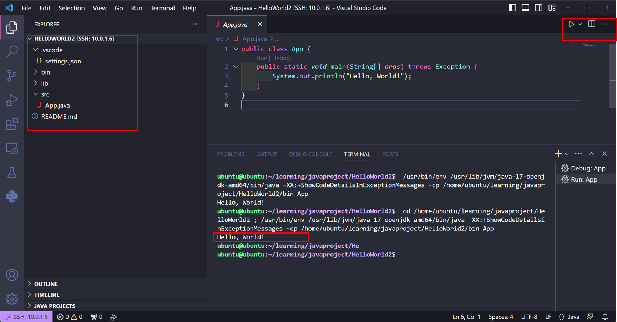Viewport: 617px width, 322px height.
Task: Switch to the OUTPUT tab
Action: click(267, 154)
